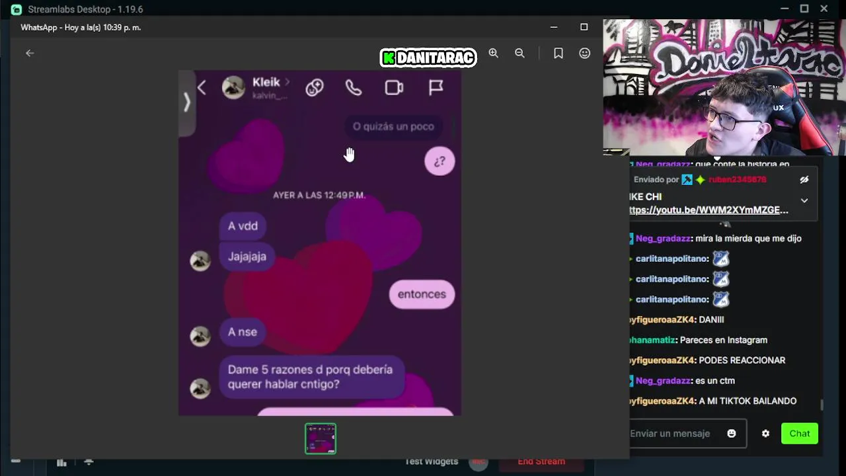Screen dimensions: 846x476
Task: Expand the side panel chevron beside the chat
Action: coord(187,102)
